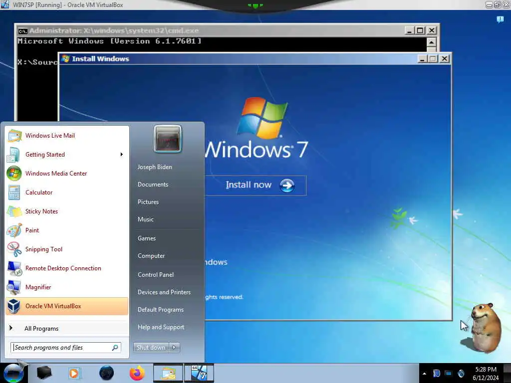Open Oracle VM VirtualBox highlighted entry
511x383 pixels.
(x=67, y=306)
